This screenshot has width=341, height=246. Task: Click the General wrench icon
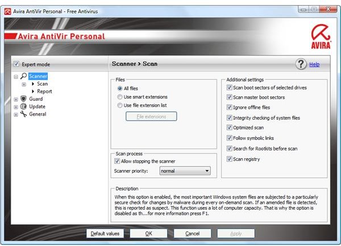23,114
